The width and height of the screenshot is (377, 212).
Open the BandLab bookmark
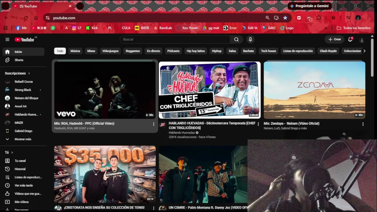[163, 28]
